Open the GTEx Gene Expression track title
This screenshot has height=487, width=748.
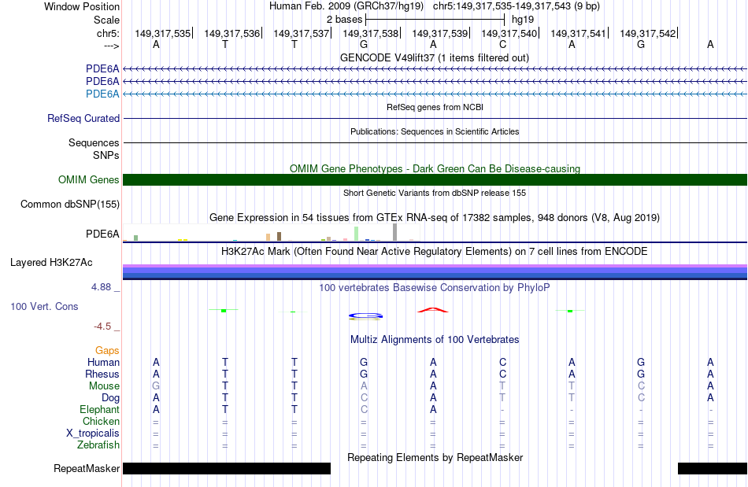[x=435, y=217]
